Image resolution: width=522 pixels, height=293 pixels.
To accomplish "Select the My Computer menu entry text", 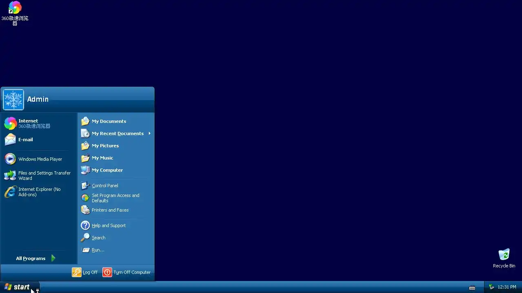I will pyautogui.click(x=107, y=170).
